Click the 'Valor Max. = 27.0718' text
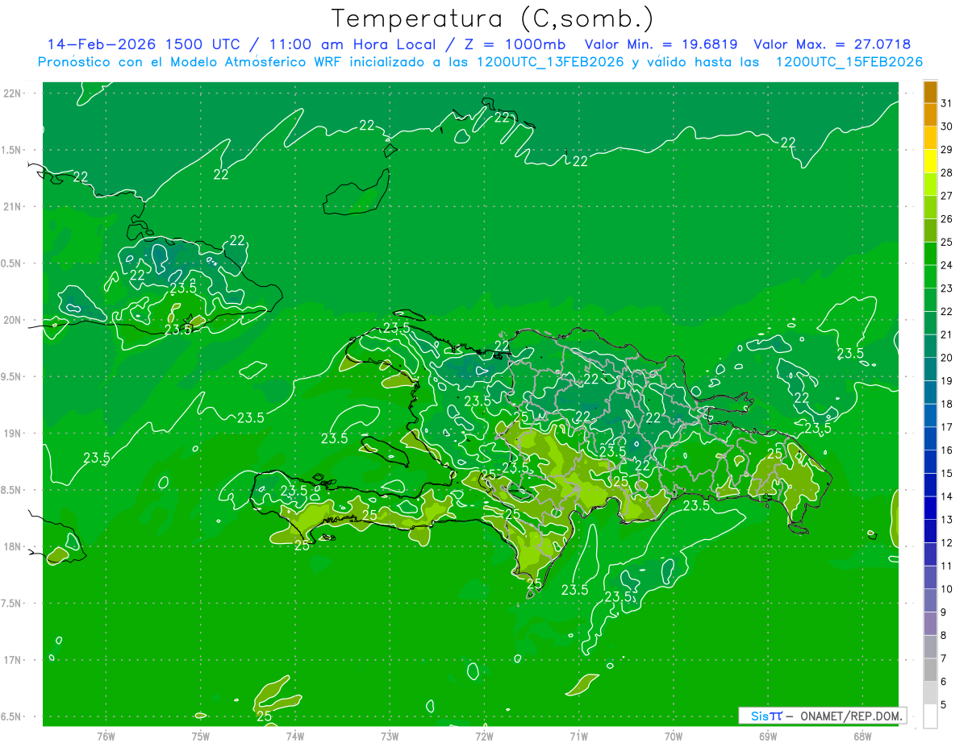 tap(832, 44)
